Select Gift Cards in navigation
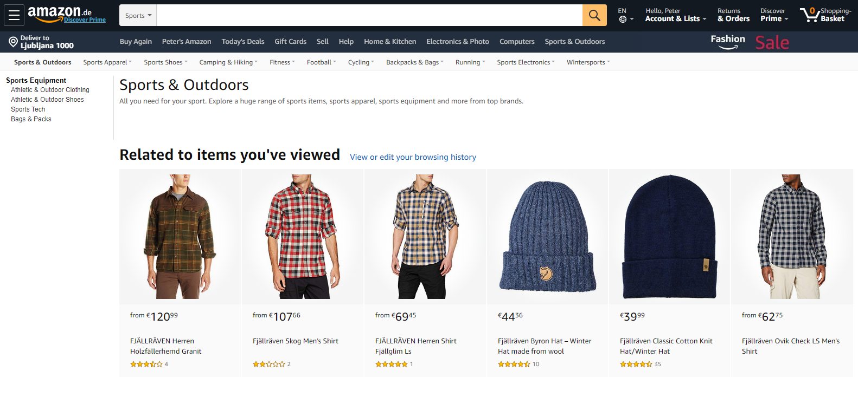Viewport: 858px width, 397px height. pyautogui.click(x=290, y=42)
